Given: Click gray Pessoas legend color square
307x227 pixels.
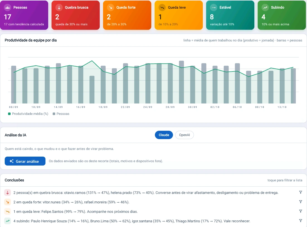Looking at the screenshot, I should coord(54,114).
